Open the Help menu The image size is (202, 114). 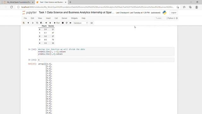tap(83, 18)
